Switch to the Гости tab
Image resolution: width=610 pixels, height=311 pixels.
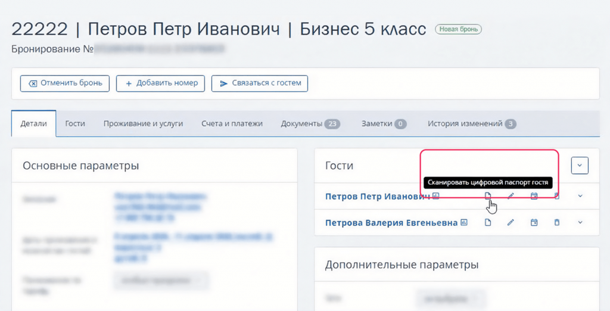[x=75, y=124]
